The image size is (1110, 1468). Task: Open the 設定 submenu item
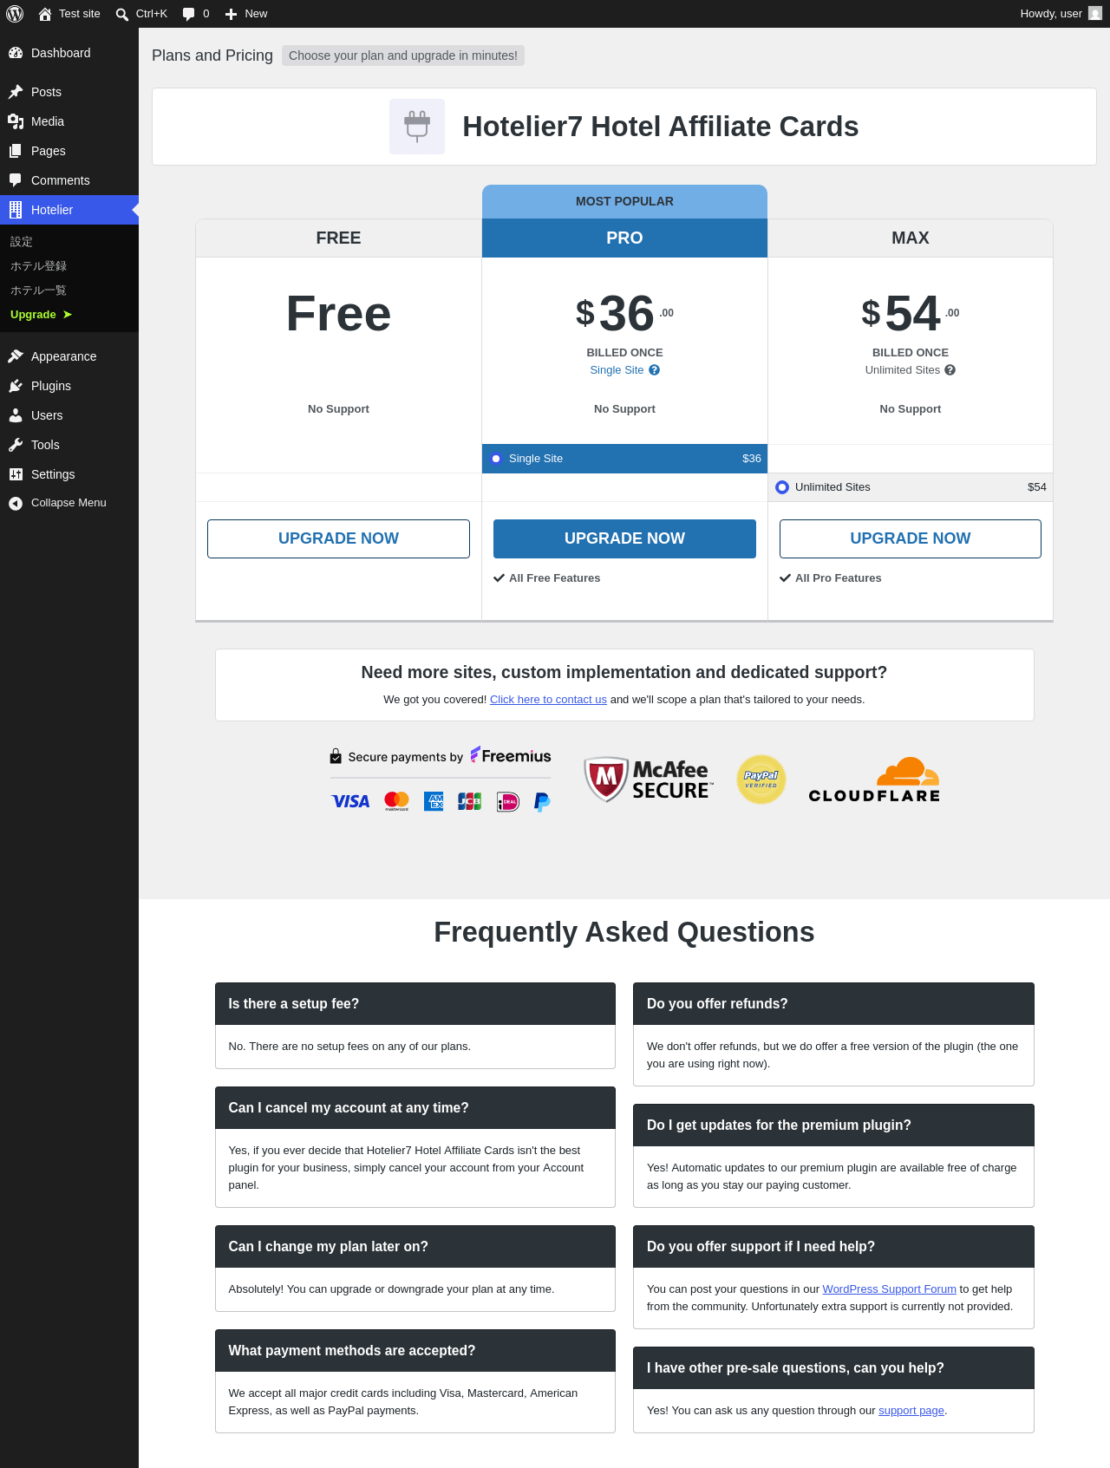(69, 242)
